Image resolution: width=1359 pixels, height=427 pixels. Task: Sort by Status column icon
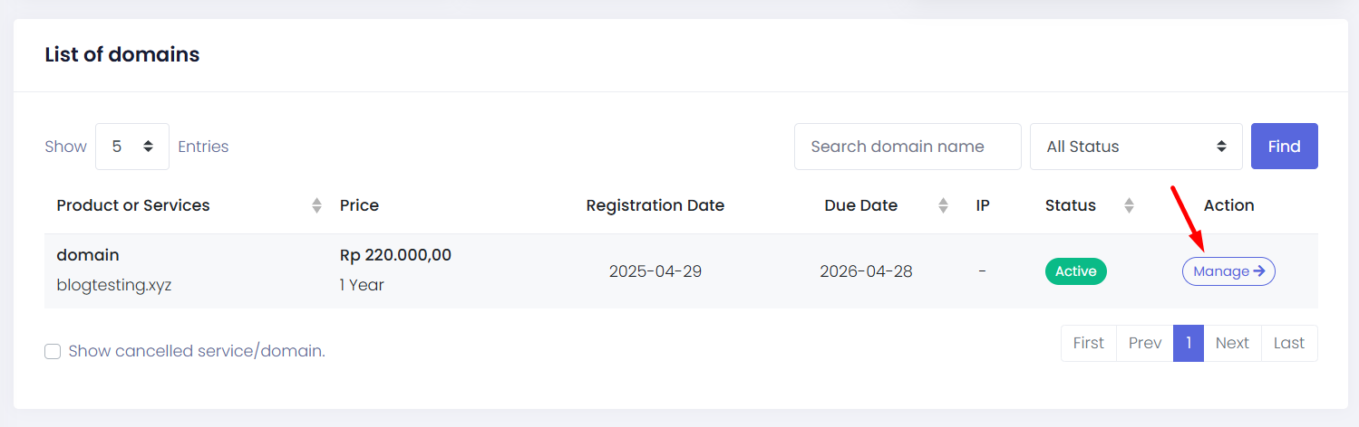pos(1129,205)
